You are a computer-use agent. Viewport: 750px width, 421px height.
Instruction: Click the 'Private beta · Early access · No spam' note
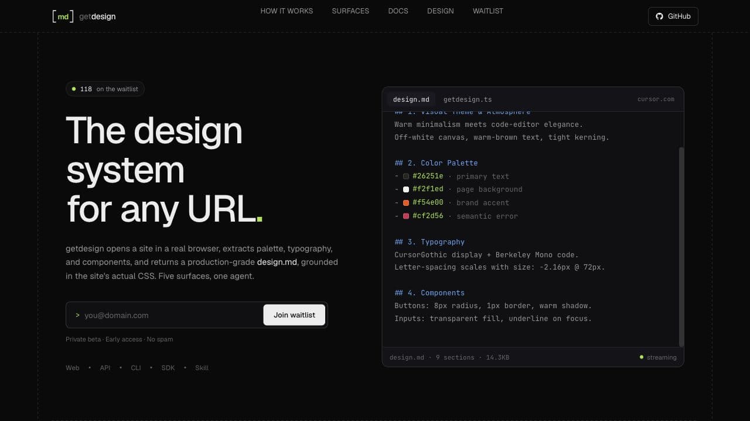pyautogui.click(x=120, y=339)
